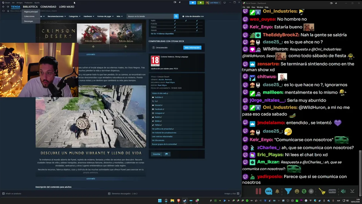The image size is (362, 204).
Task: Open File Explorer from the taskbar
Action: (172, 201)
